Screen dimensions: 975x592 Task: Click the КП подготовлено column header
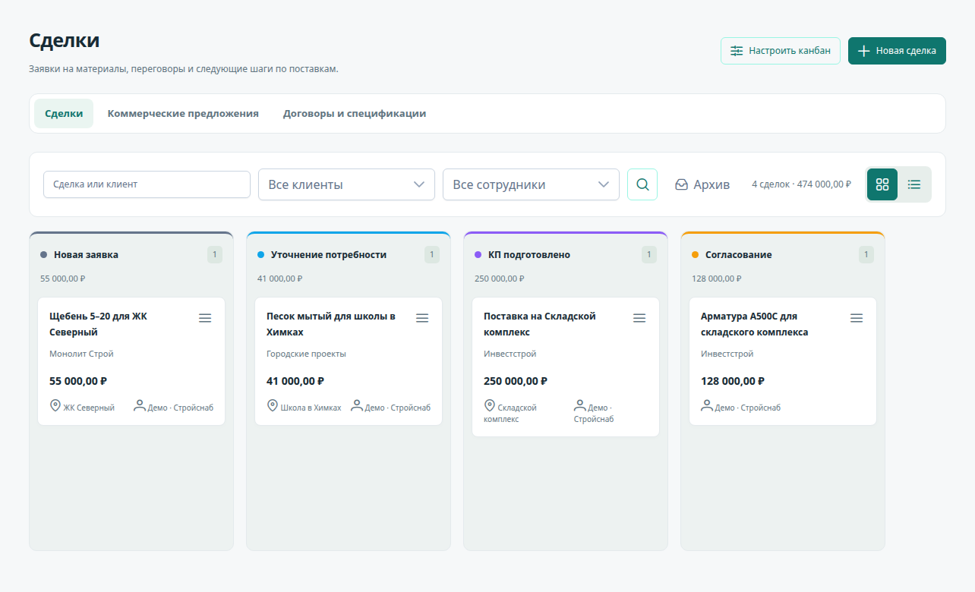(529, 255)
